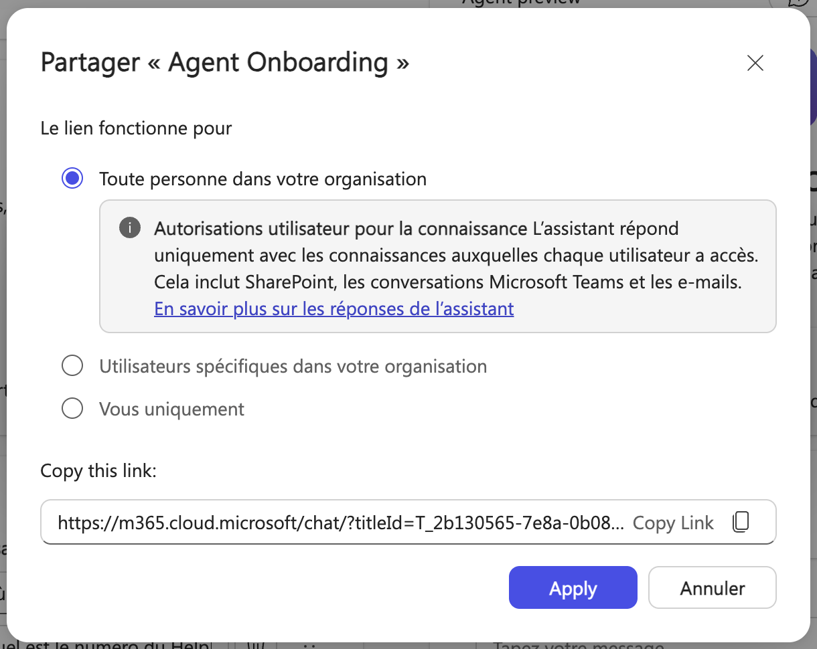The height and width of the screenshot is (649, 817).
Task: Open "En savoir plus sur les réponses de l'assistant"
Action: [333, 308]
